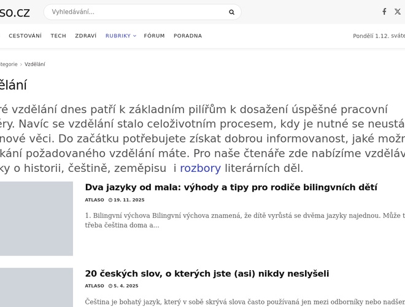Expand the Rubriky dropdown menu
The image size is (405, 307).
(x=120, y=36)
